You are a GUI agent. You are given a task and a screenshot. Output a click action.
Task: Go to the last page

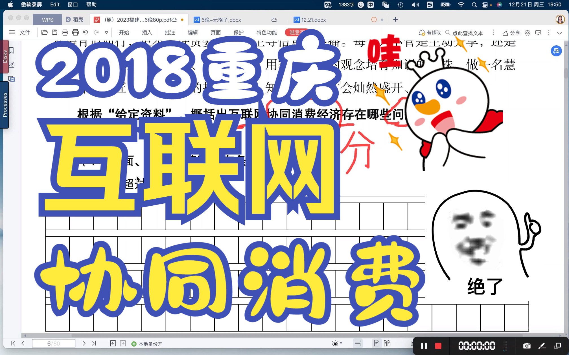tap(94, 343)
